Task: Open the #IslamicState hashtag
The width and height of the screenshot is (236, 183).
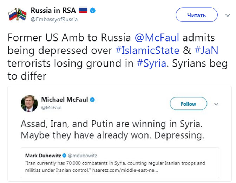Action: click(x=147, y=51)
